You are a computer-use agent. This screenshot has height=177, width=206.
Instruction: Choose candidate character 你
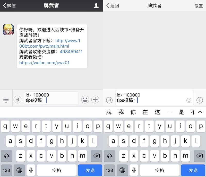[133, 112]
